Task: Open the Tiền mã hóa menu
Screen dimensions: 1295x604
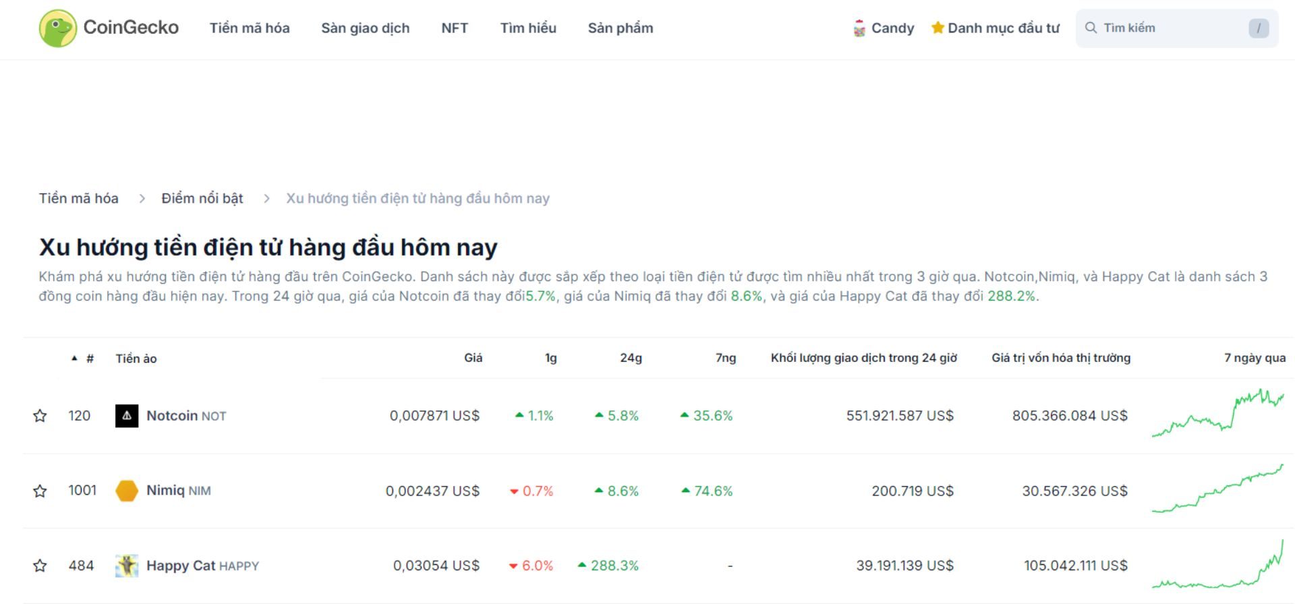Action: click(250, 28)
